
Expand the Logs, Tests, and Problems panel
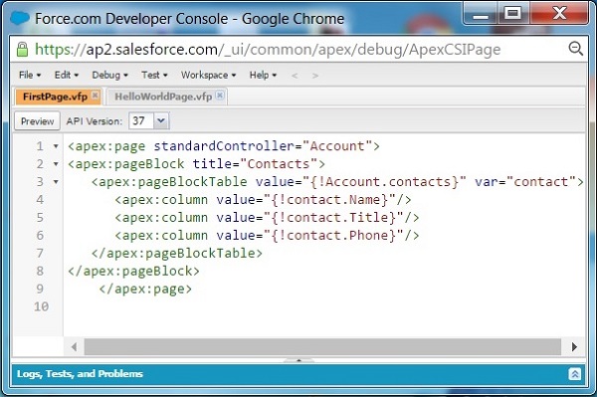click(574, 374)
